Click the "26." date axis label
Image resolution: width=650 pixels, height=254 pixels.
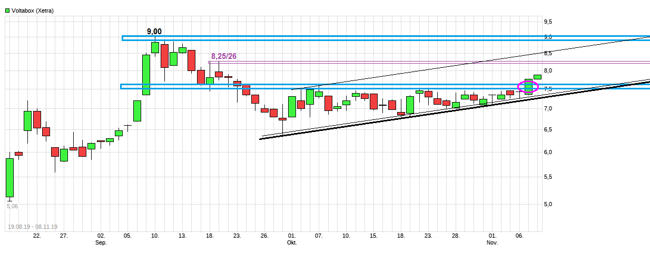[x=264, y=237]
